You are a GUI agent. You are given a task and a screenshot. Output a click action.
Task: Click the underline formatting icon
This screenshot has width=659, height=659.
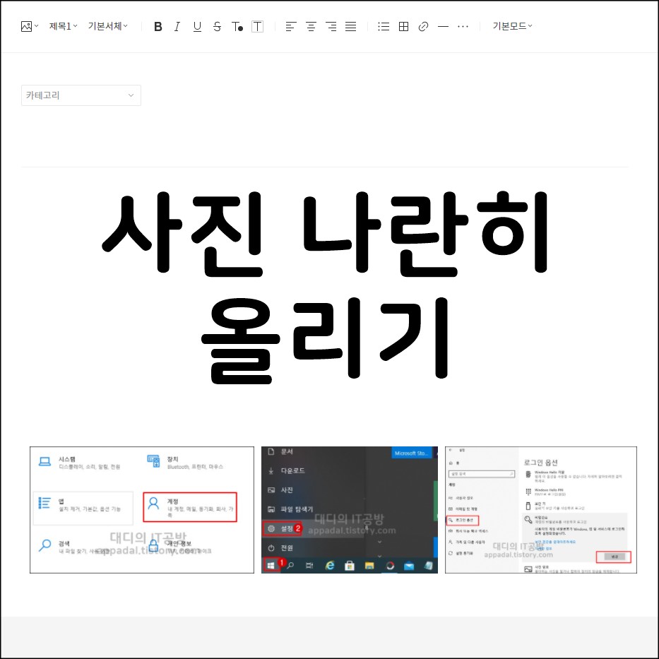[x=198, y=26]
